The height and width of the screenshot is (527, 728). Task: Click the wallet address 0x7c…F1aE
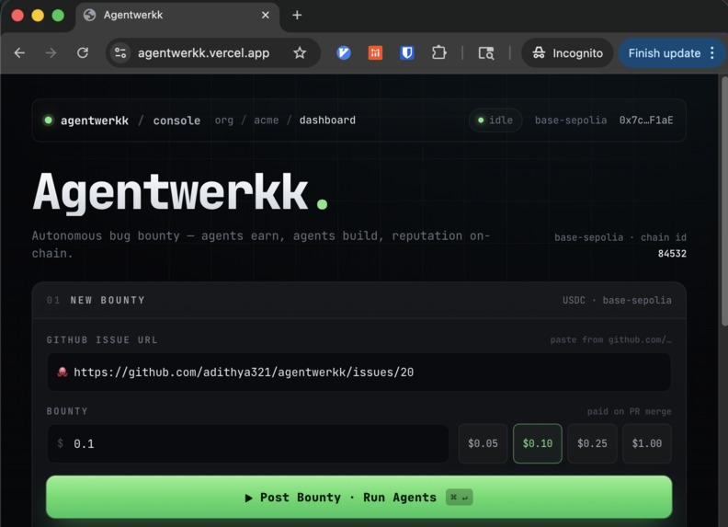646,120
